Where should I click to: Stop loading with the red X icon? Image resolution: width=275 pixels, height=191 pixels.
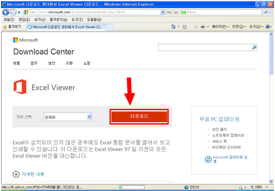click(x=176, y=12)
